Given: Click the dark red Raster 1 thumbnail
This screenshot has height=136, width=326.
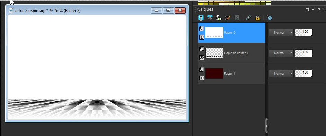Looking at the screenshot, I should tap(214, 73).
